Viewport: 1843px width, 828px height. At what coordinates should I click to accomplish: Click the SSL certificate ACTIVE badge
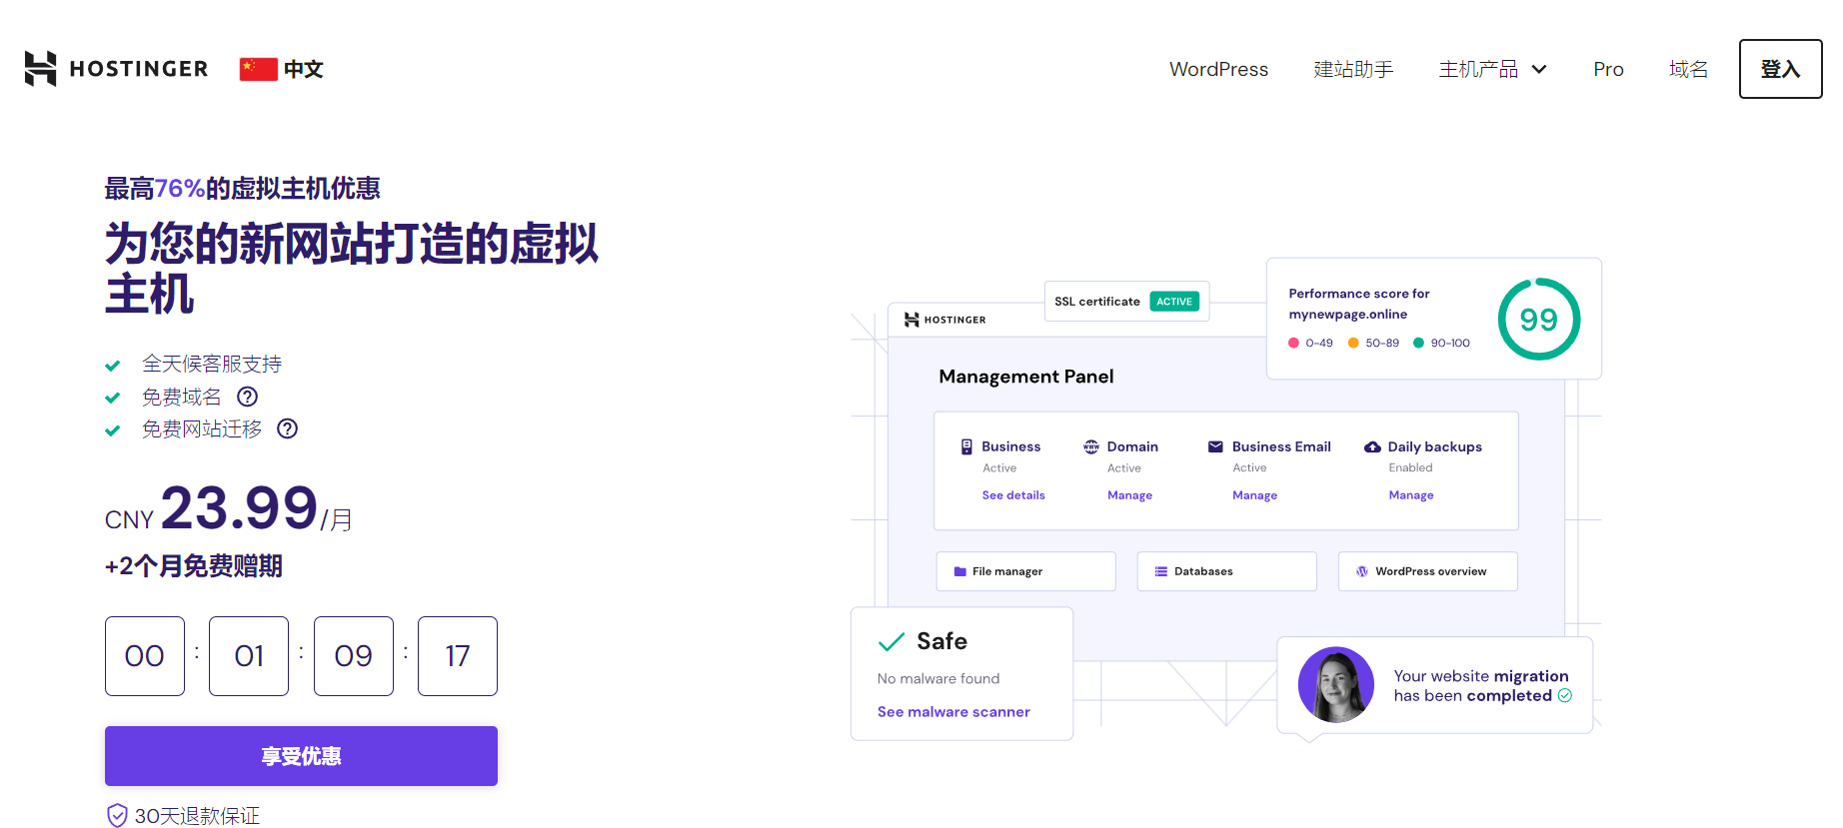click(1174, 302)
